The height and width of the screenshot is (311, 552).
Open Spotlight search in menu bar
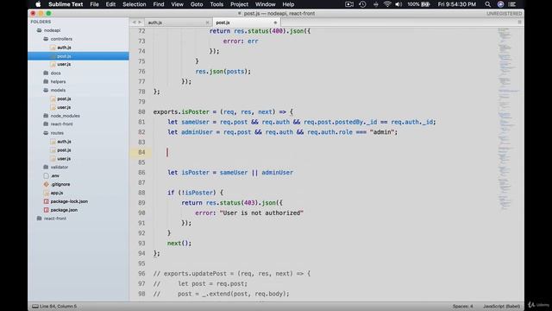487,4
